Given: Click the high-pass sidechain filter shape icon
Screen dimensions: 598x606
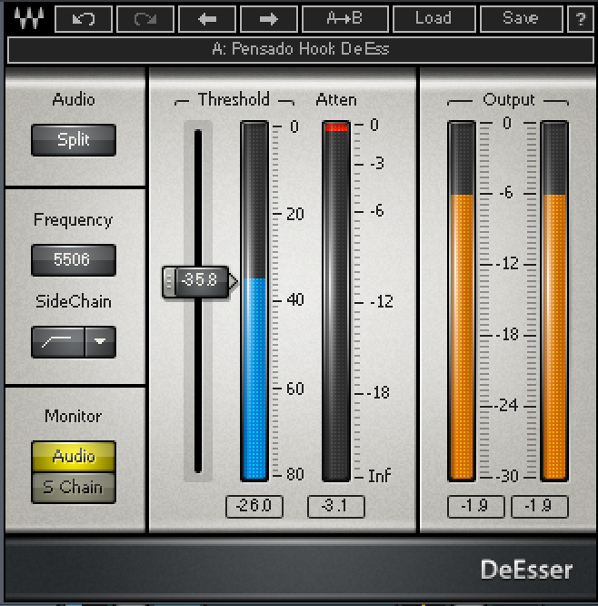Looking at the screenshot, I should click(x=58, y=341).
